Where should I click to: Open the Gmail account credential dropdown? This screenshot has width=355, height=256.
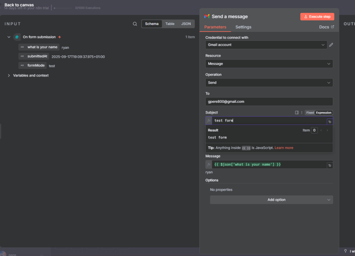click(266, 45)
